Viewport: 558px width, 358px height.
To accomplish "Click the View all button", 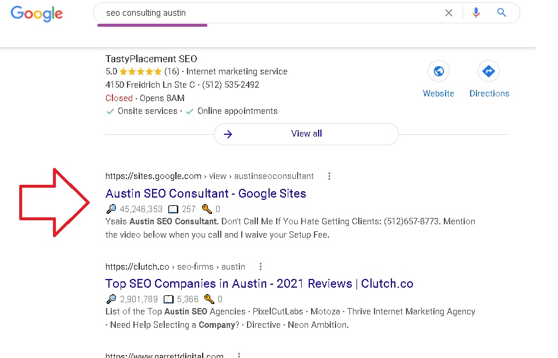I will tap(306, 134).
